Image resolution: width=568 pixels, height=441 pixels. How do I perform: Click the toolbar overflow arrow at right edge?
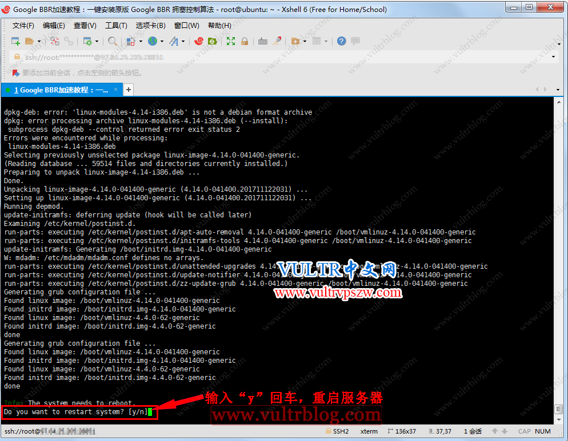coord(559,44)
